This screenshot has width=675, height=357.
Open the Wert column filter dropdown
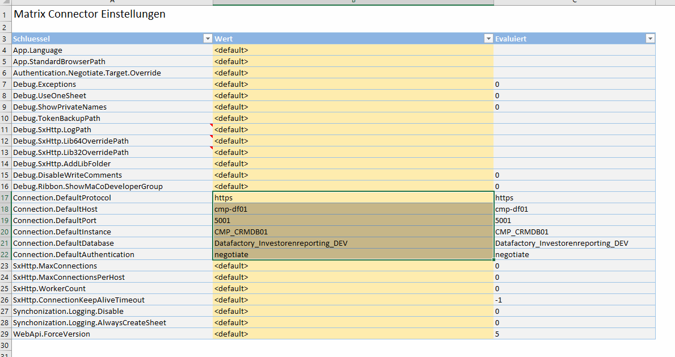(488, 39)
